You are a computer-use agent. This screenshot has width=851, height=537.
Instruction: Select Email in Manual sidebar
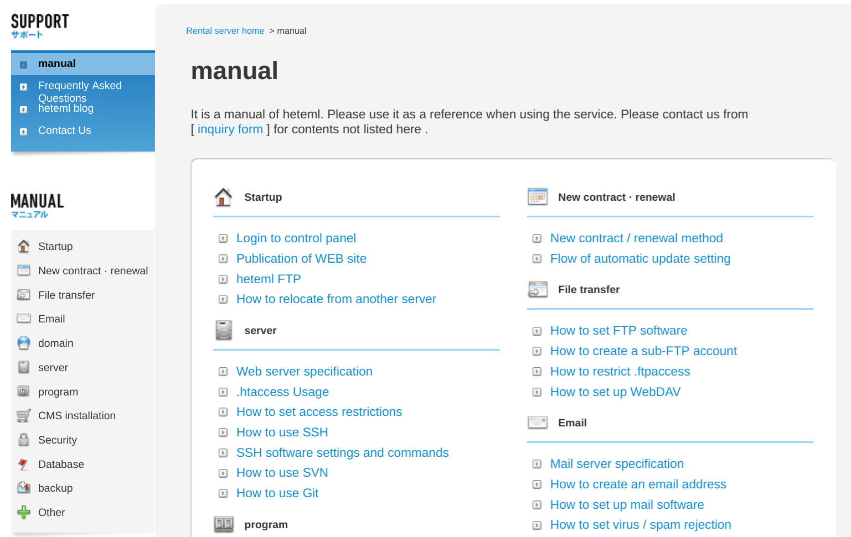coord(51,319)
